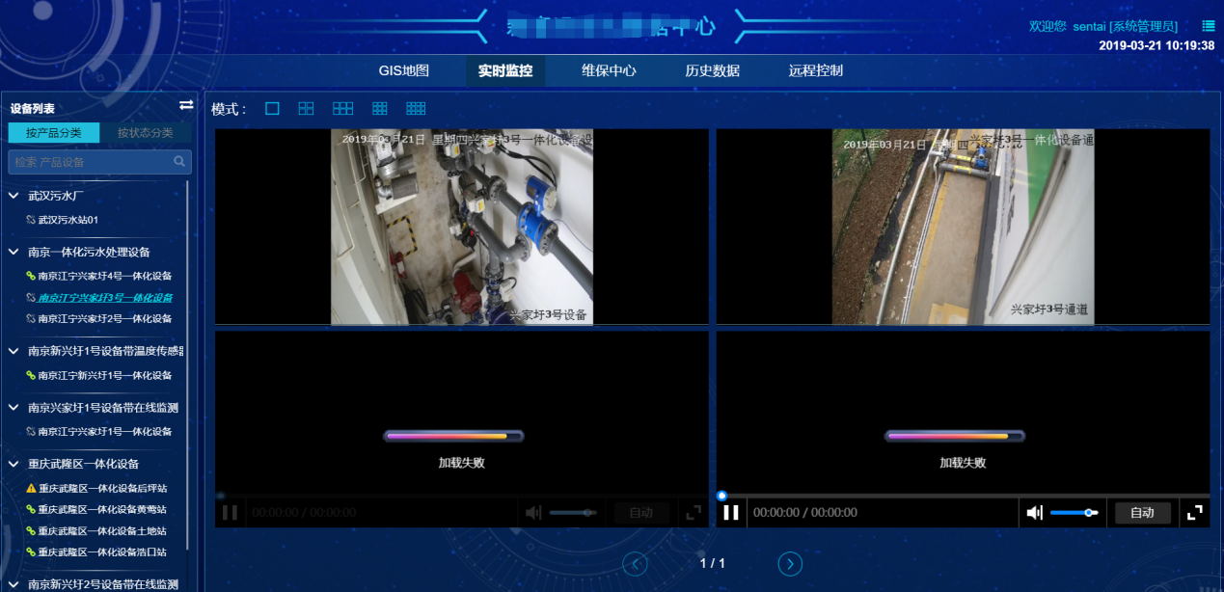The height and width of the screenshot is (592, 1224).
Task: Click 自动 button on bottom-right player
Action: click(1143, 513)
